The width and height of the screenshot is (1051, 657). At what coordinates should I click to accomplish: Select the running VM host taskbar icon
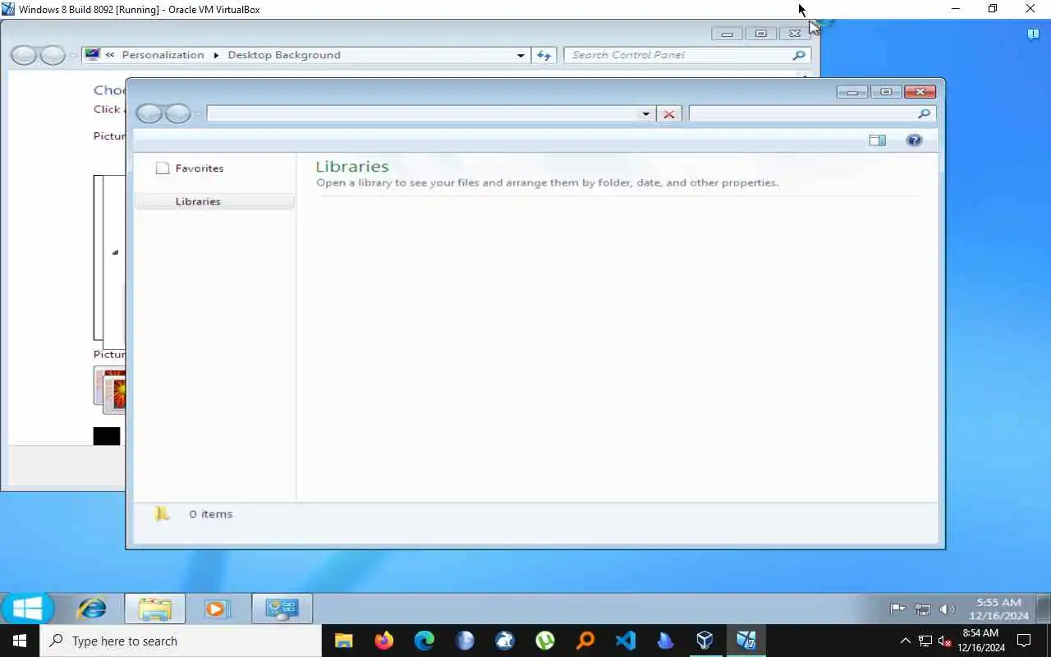[746, 641]
